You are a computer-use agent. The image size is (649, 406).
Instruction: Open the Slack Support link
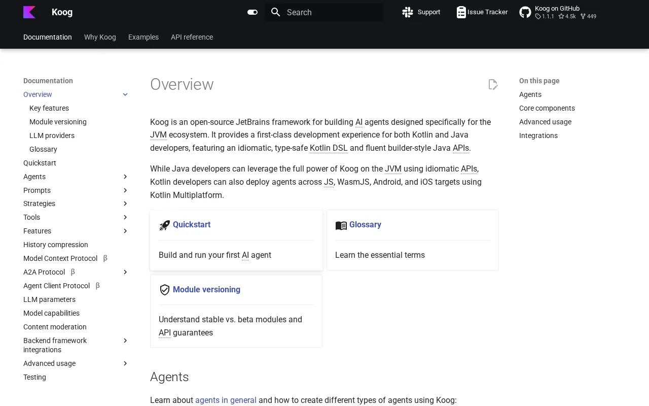(421, 12)
